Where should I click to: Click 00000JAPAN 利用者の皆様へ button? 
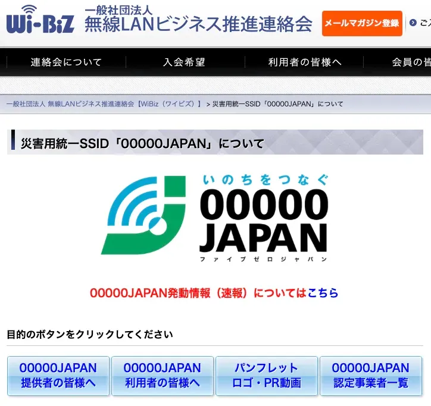coord(163,376)
